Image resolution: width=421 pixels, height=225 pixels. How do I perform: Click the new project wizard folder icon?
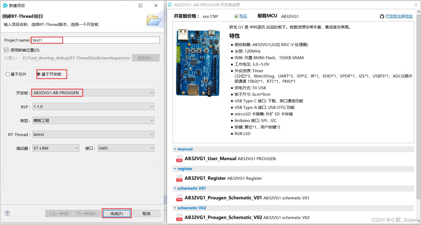click(x=154, y=20)
